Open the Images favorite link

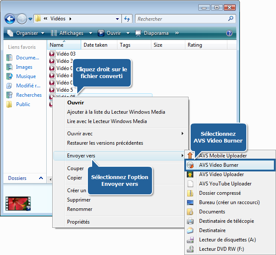[x=24, y=67]
